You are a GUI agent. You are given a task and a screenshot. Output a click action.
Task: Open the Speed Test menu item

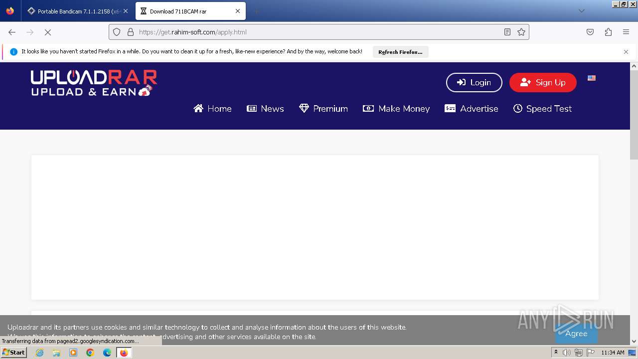[543, 109]
